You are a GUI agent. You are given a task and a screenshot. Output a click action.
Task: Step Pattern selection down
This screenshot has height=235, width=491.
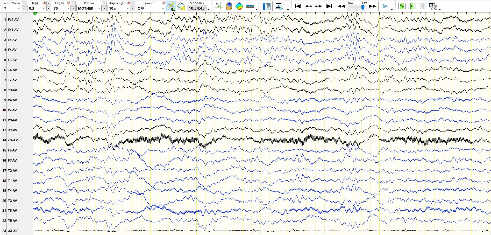pos(104,8)
